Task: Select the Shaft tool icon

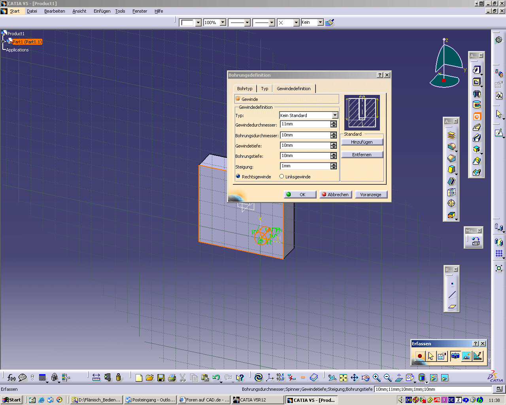Action: tap(477, 94)
